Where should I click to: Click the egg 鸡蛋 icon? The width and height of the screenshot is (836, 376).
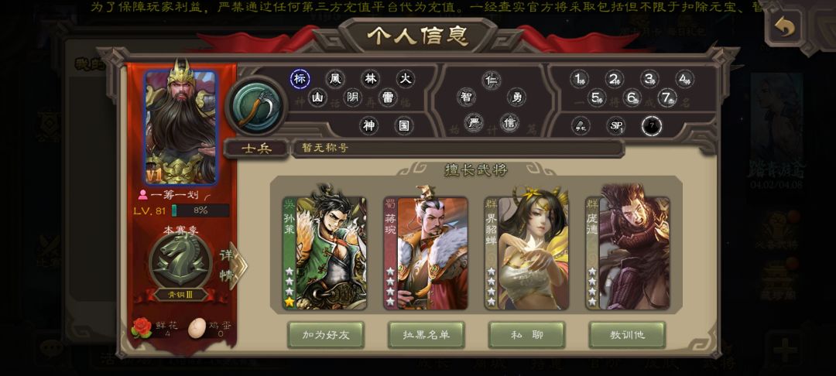pyautogui.click(x=197, y=328)
